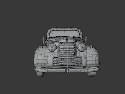Click the car roof above the windshield

pos(64,29)
